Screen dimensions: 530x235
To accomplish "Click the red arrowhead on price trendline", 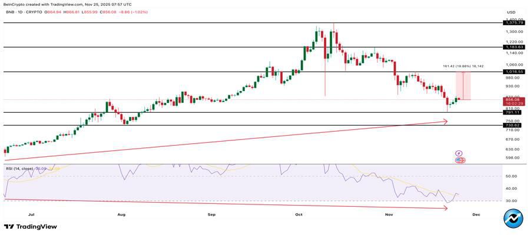I will pyautogui.click(x=445, y=122).
